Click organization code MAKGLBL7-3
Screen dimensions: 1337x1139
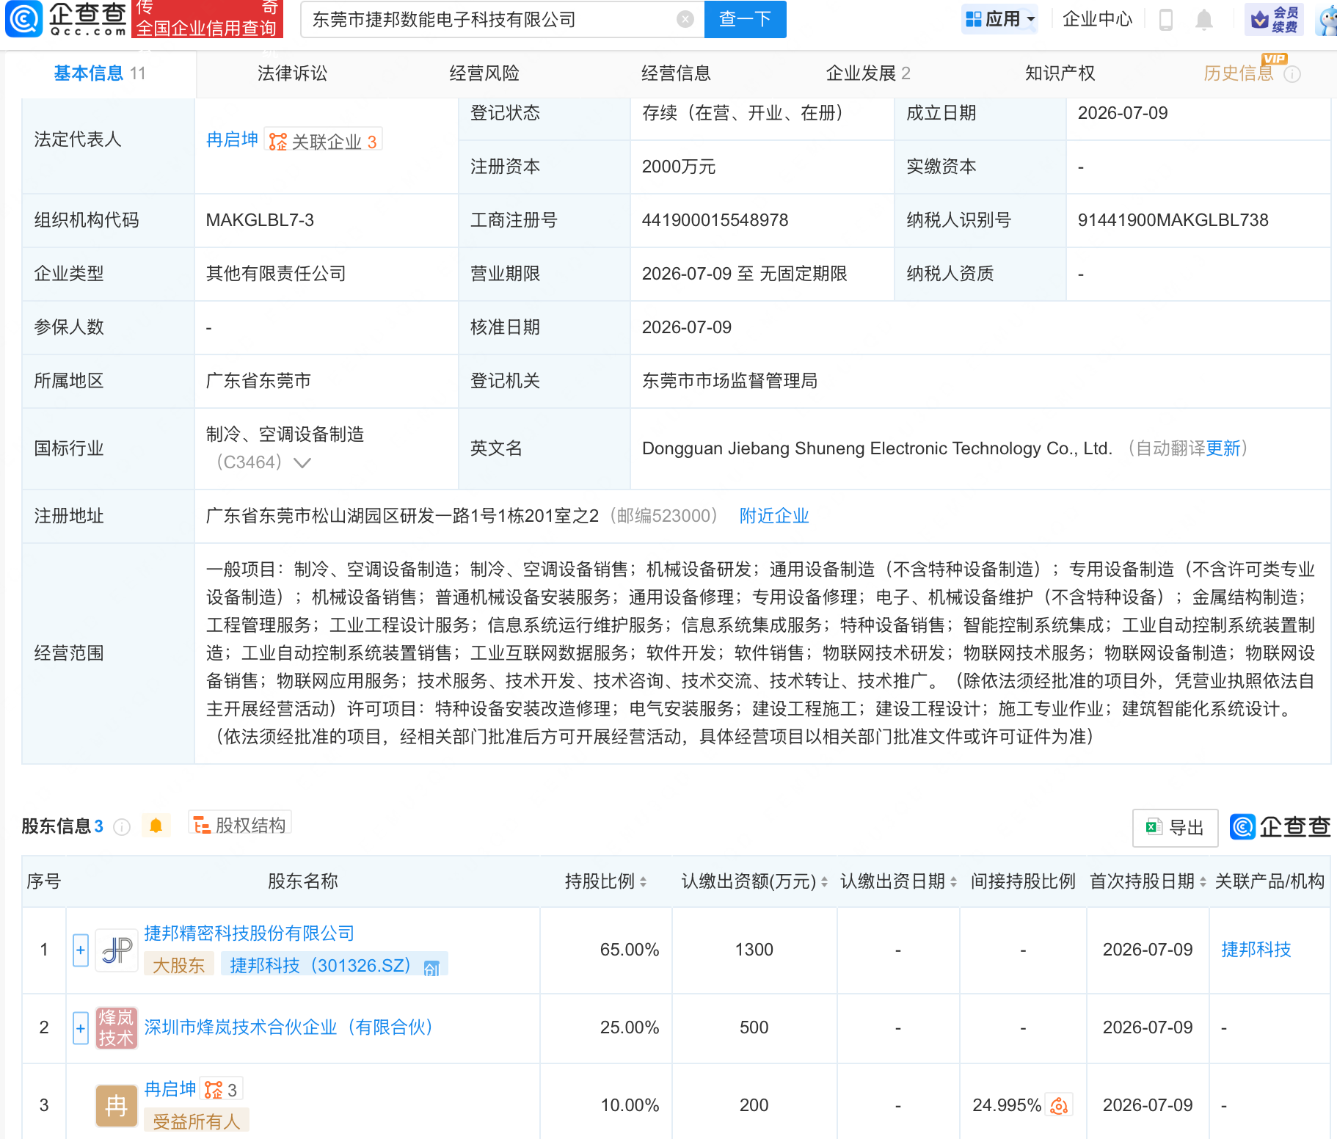260,220
